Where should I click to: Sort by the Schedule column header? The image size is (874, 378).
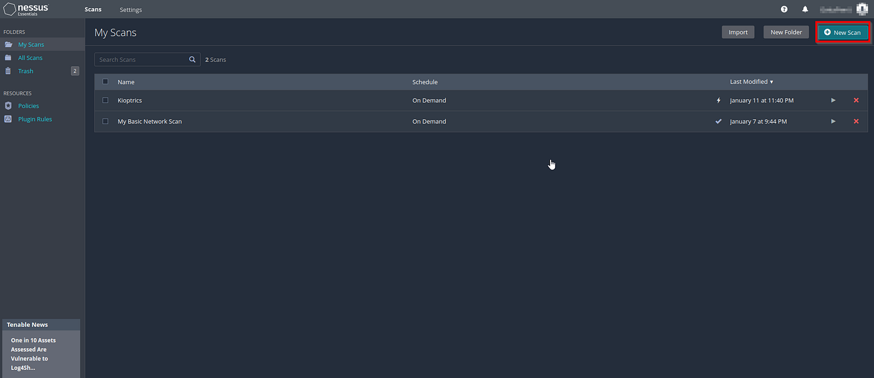[425, 82]
